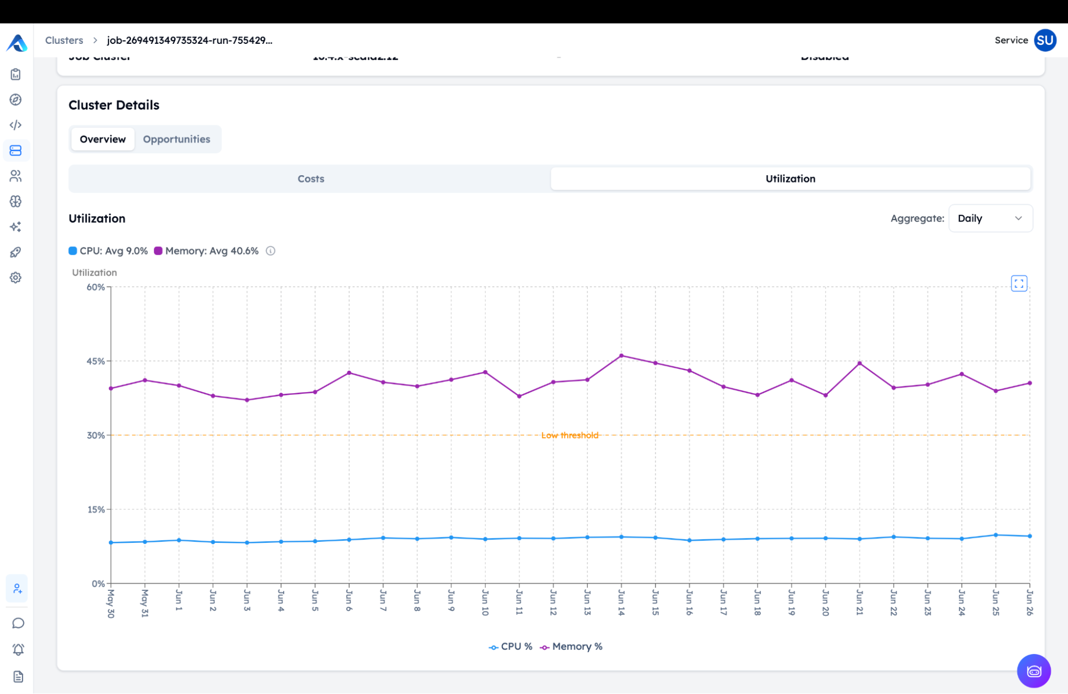This screenshot has height=694, width=1068.
Task: Click the CPU data point at Jun 25
Action: (x=995, y=535)
